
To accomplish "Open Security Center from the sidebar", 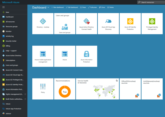I will coord(11,41).
